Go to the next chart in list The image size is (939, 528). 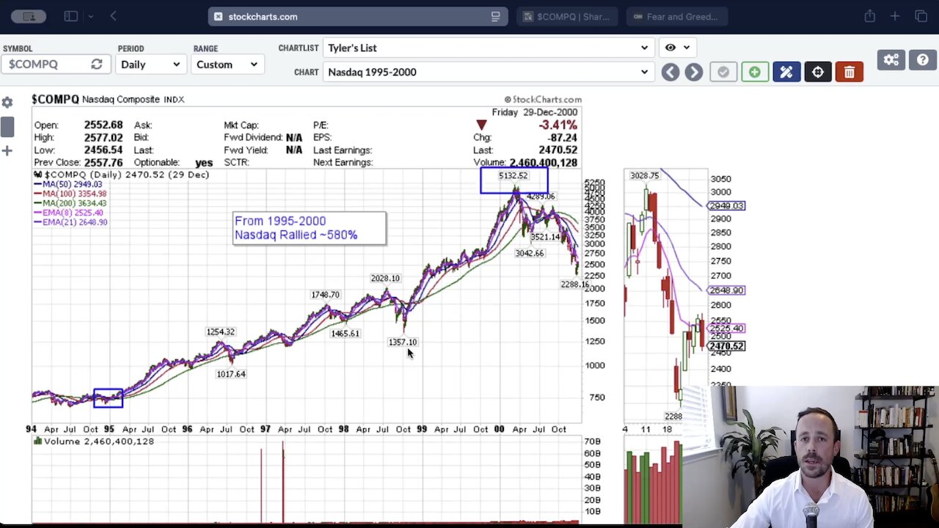tap(694, 72)
